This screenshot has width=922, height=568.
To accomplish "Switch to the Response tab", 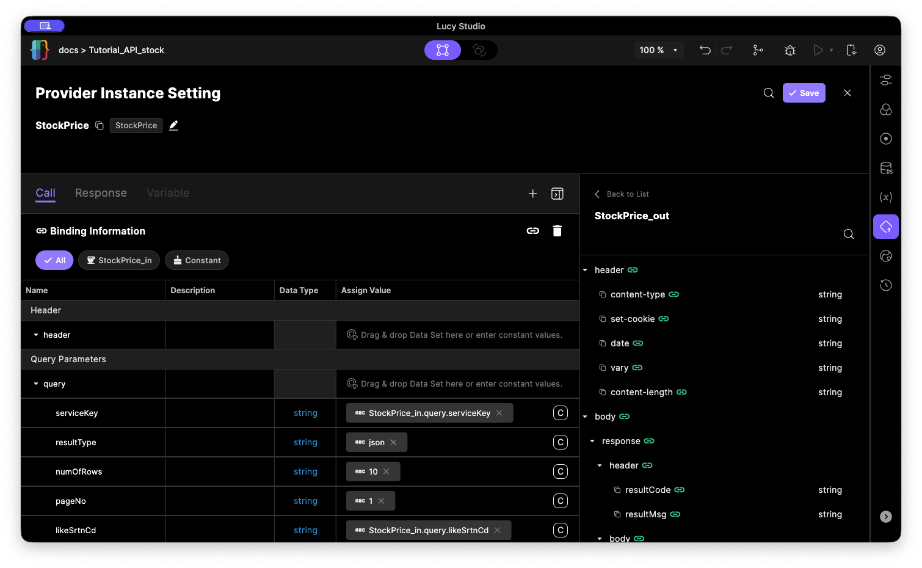I will coord(101,193).
